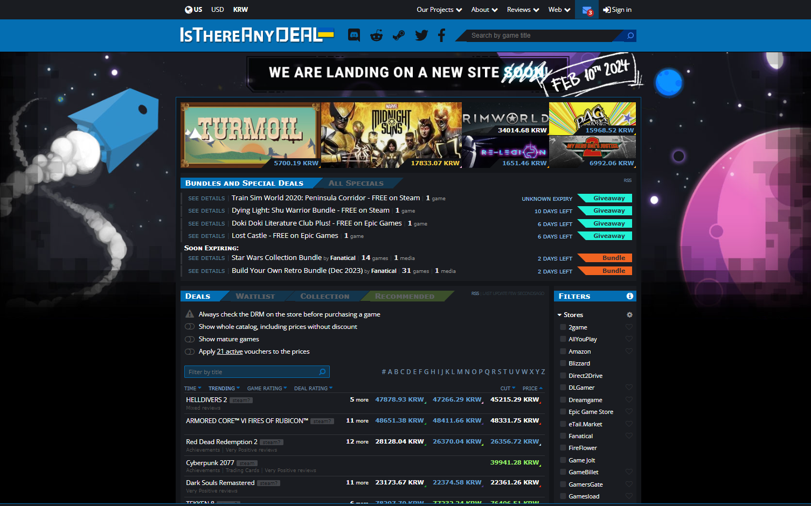Image resolution: width=811 pixels, height=506 pixels.
Task: Click the IsThereAnyDeal logo
Action: pos(257,35)
